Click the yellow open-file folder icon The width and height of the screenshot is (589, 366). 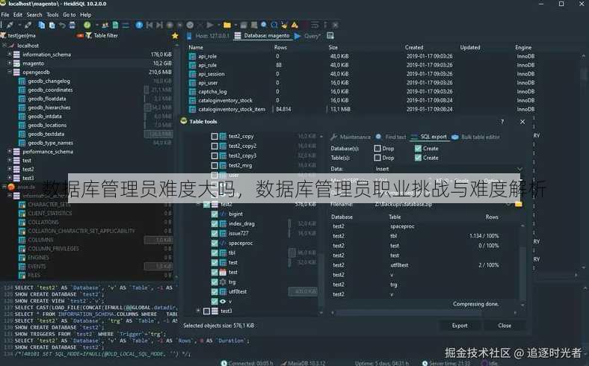coord(227,25)
